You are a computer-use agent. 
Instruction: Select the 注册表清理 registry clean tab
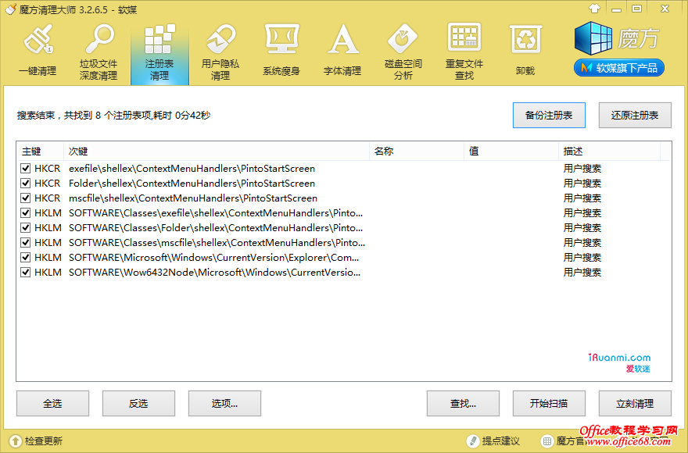point(159,52)
